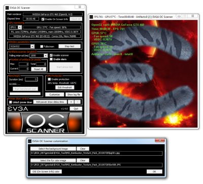Minimize the render window
The width and height of the screenshot is (203, 184).
pos(179,16)
